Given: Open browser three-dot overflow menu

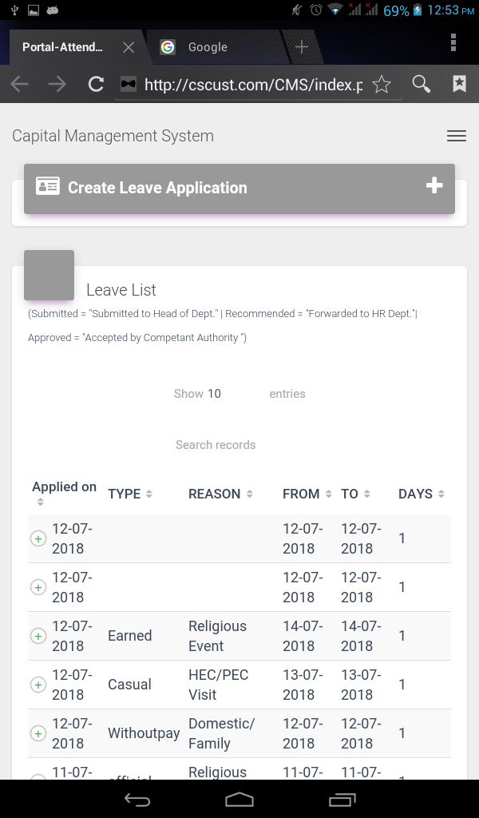Looking at the screenshot, I should [453, 43].
